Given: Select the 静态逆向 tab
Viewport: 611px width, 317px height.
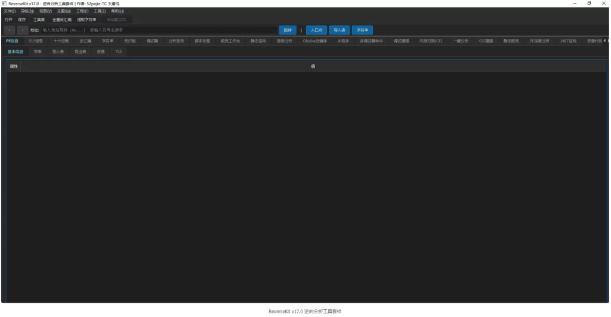Looking at the screenshot, I should click(258, 41).
